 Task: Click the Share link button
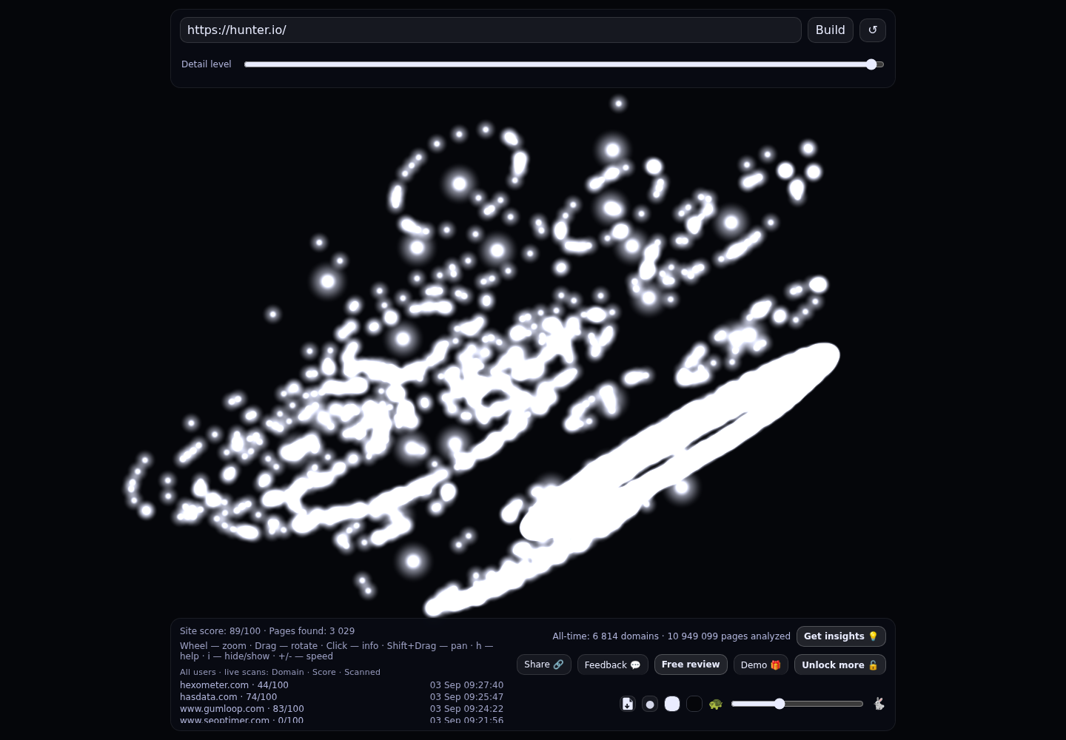(x=544, y=665)
